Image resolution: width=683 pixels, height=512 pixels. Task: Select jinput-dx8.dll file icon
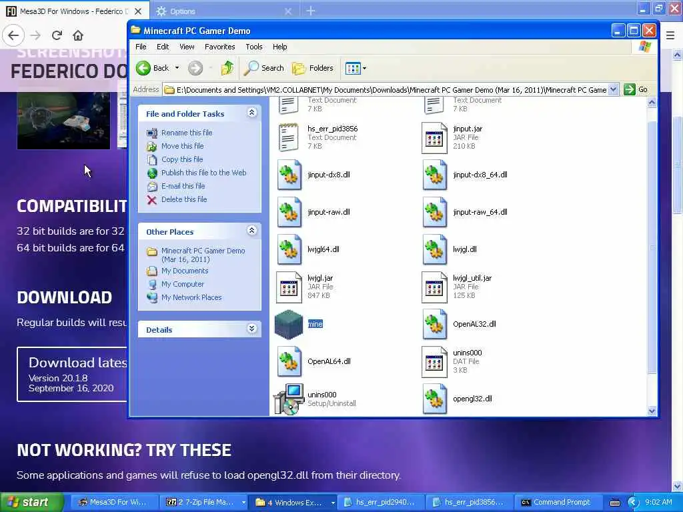289,175
